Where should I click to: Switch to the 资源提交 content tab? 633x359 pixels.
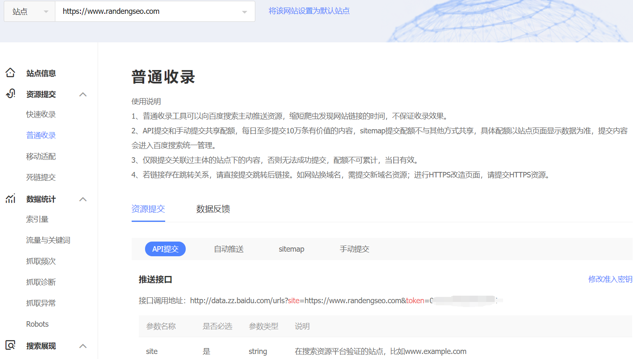(x=148, y=209)
